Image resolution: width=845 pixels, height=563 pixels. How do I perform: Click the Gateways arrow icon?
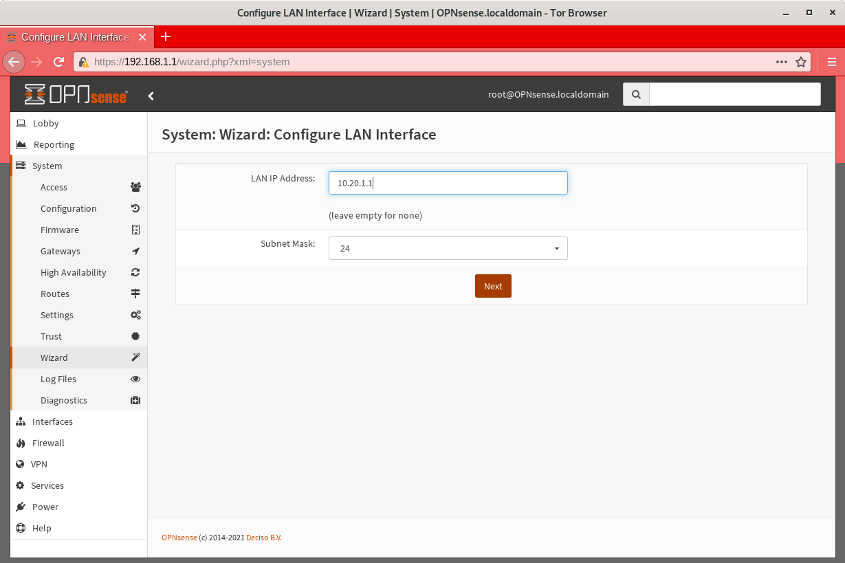[135, 251]
